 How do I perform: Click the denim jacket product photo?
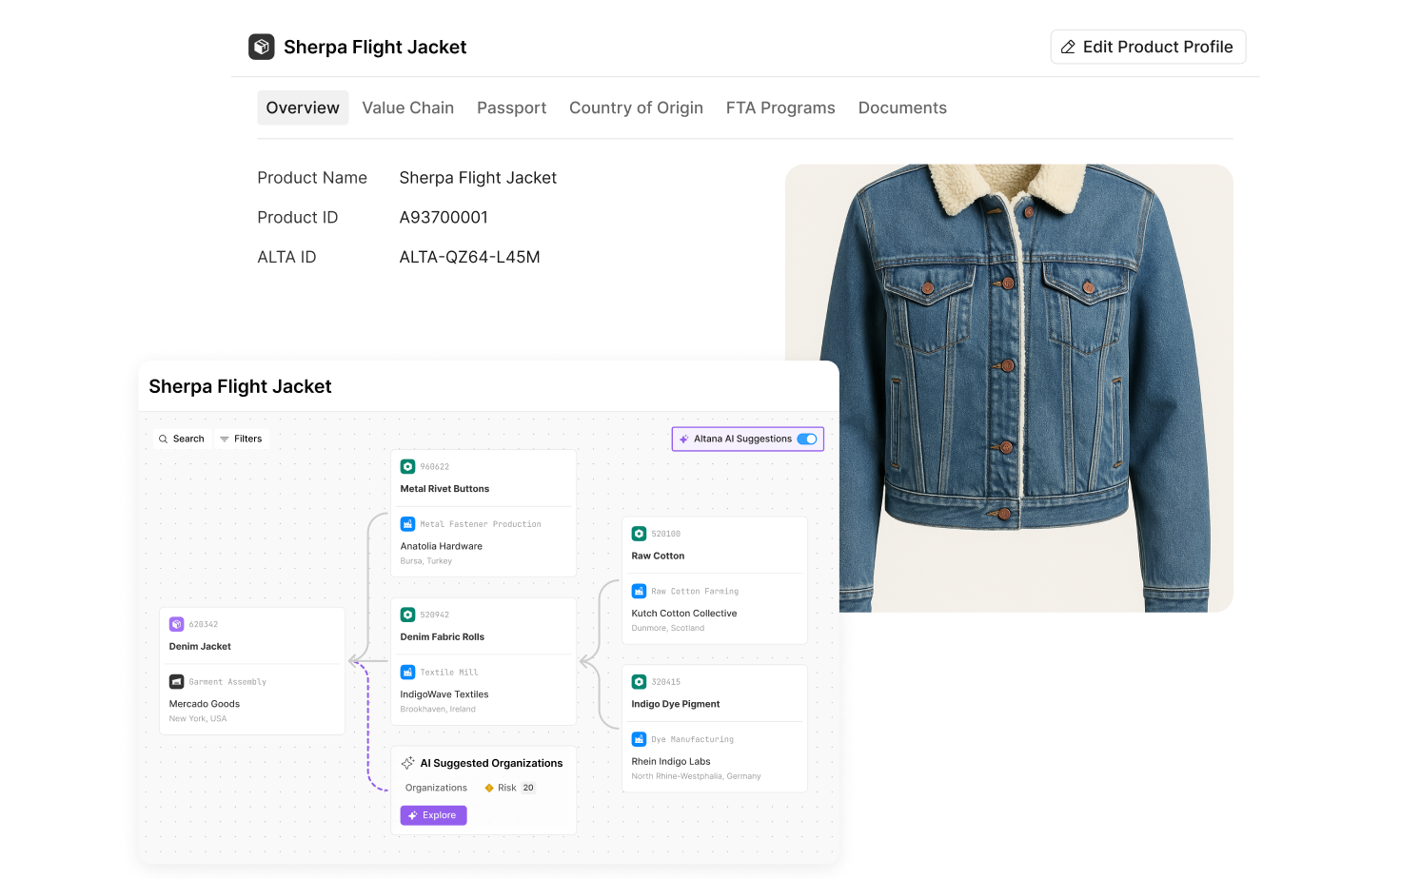[x=1009, y=390]
